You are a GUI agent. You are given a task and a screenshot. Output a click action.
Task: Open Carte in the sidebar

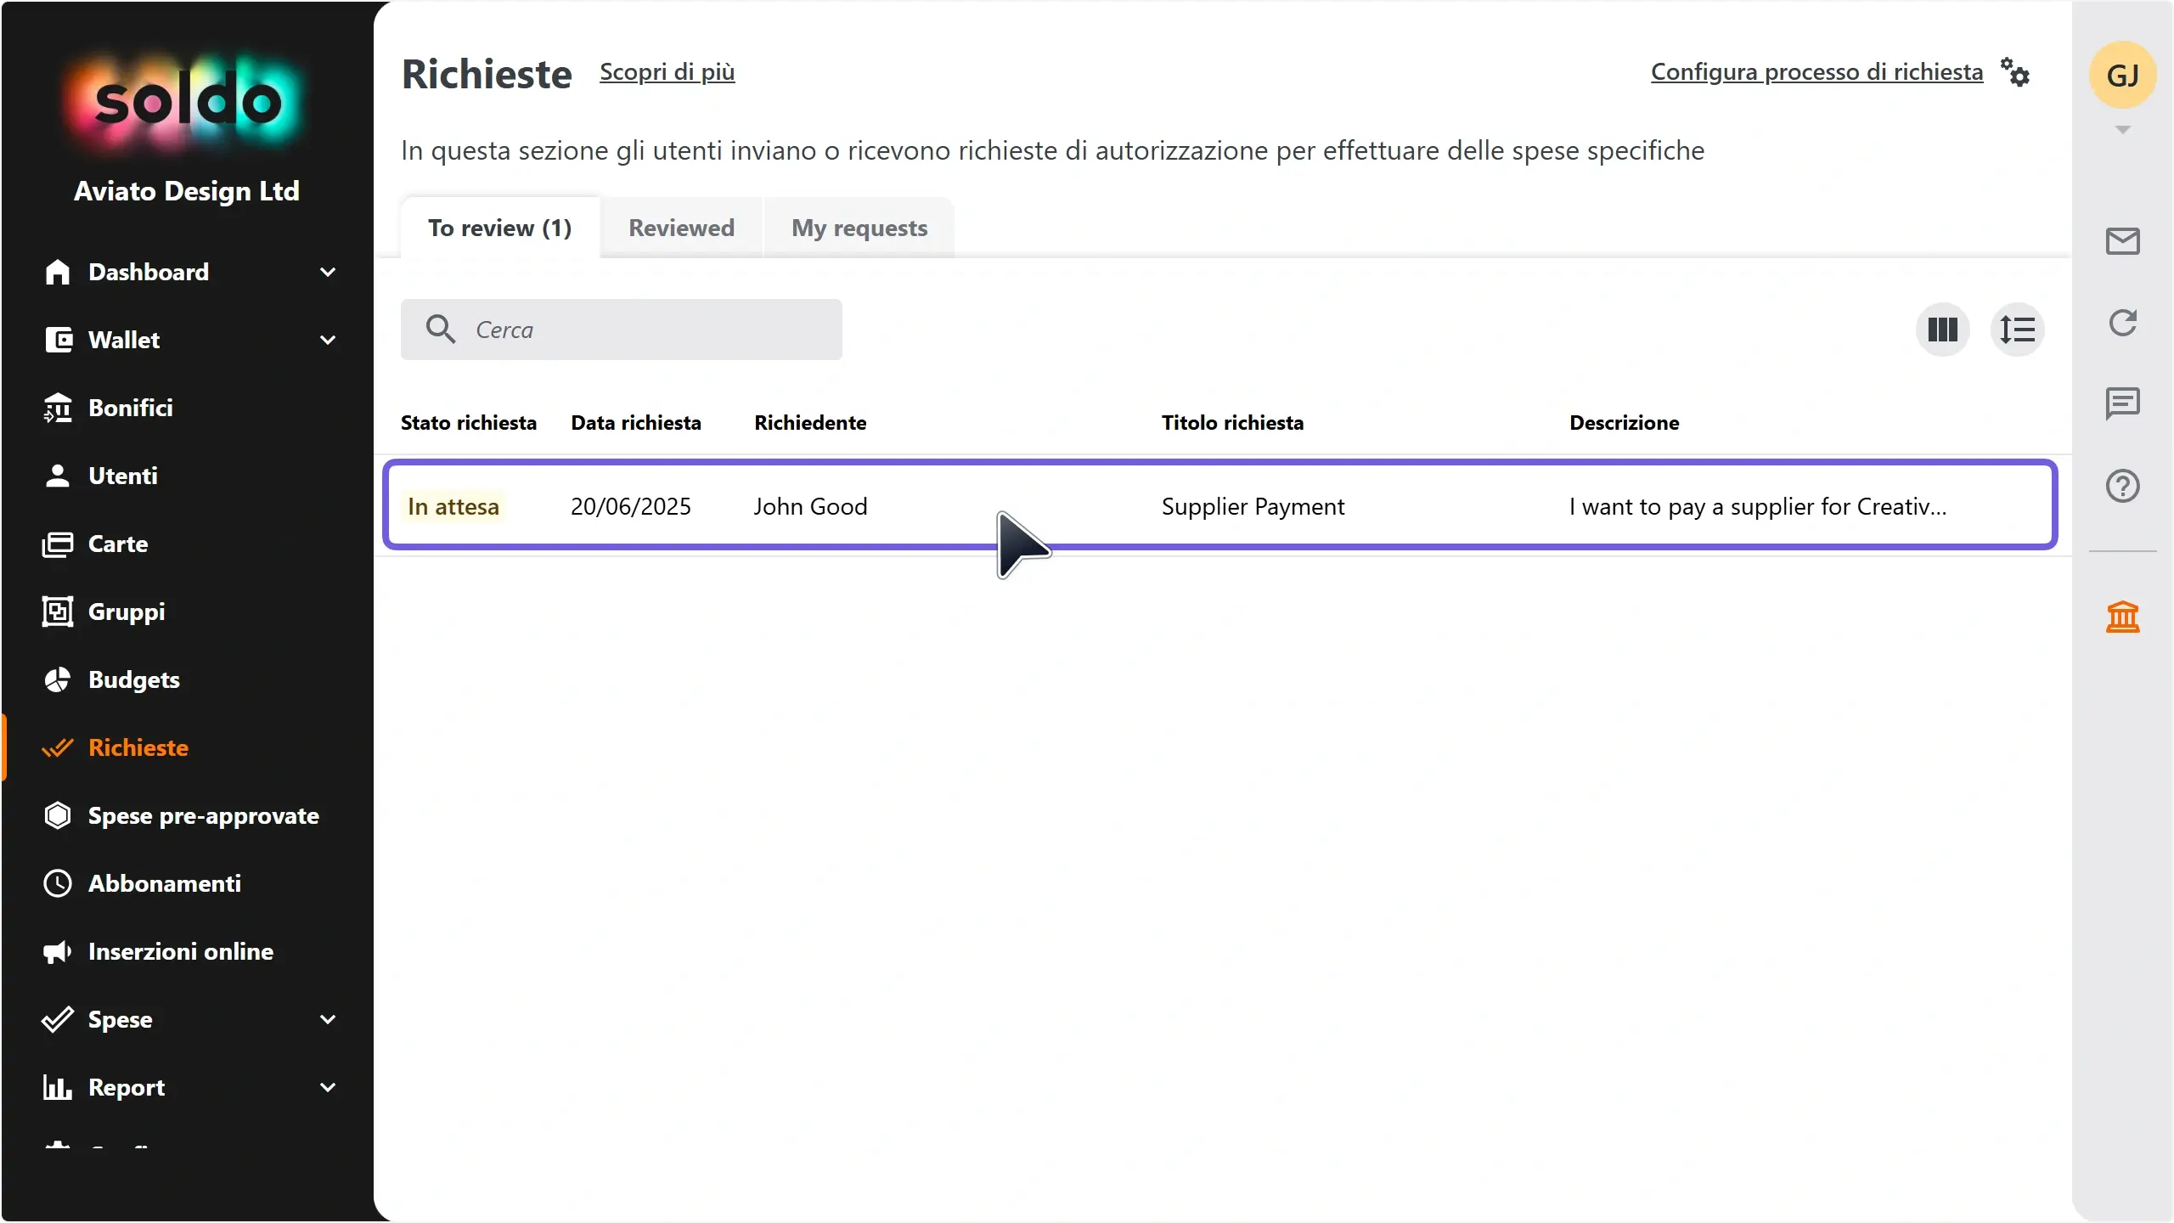coord(118,544)
